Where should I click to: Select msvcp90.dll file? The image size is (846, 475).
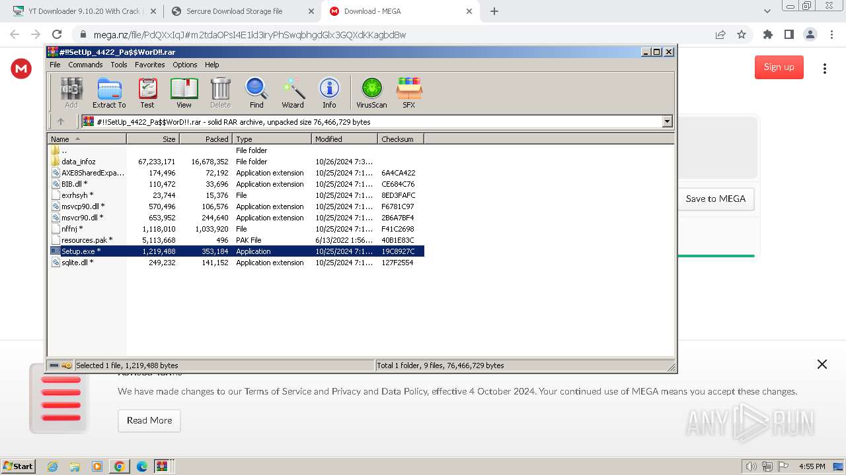pos(237,206)
